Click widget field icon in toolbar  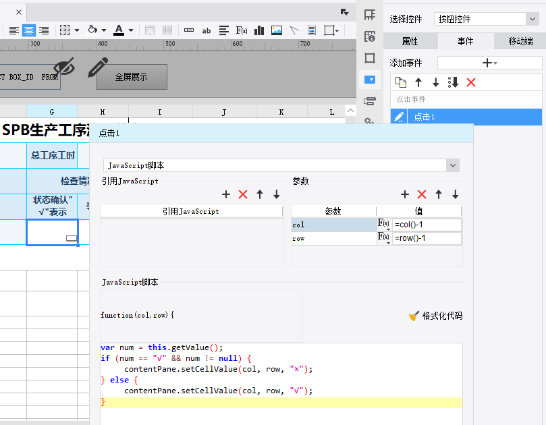pyautogui.click(x=189, y=30)
